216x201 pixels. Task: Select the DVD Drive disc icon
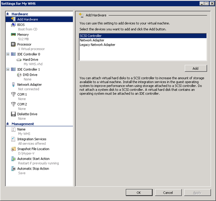pos(19,75)
